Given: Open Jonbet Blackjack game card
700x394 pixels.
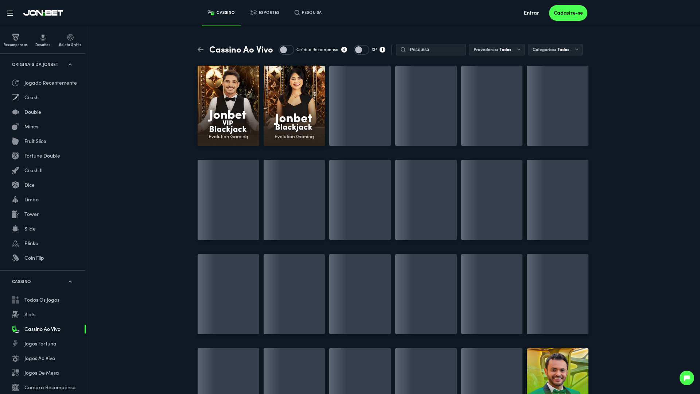Looking at the screenshot, I should 294,106.
